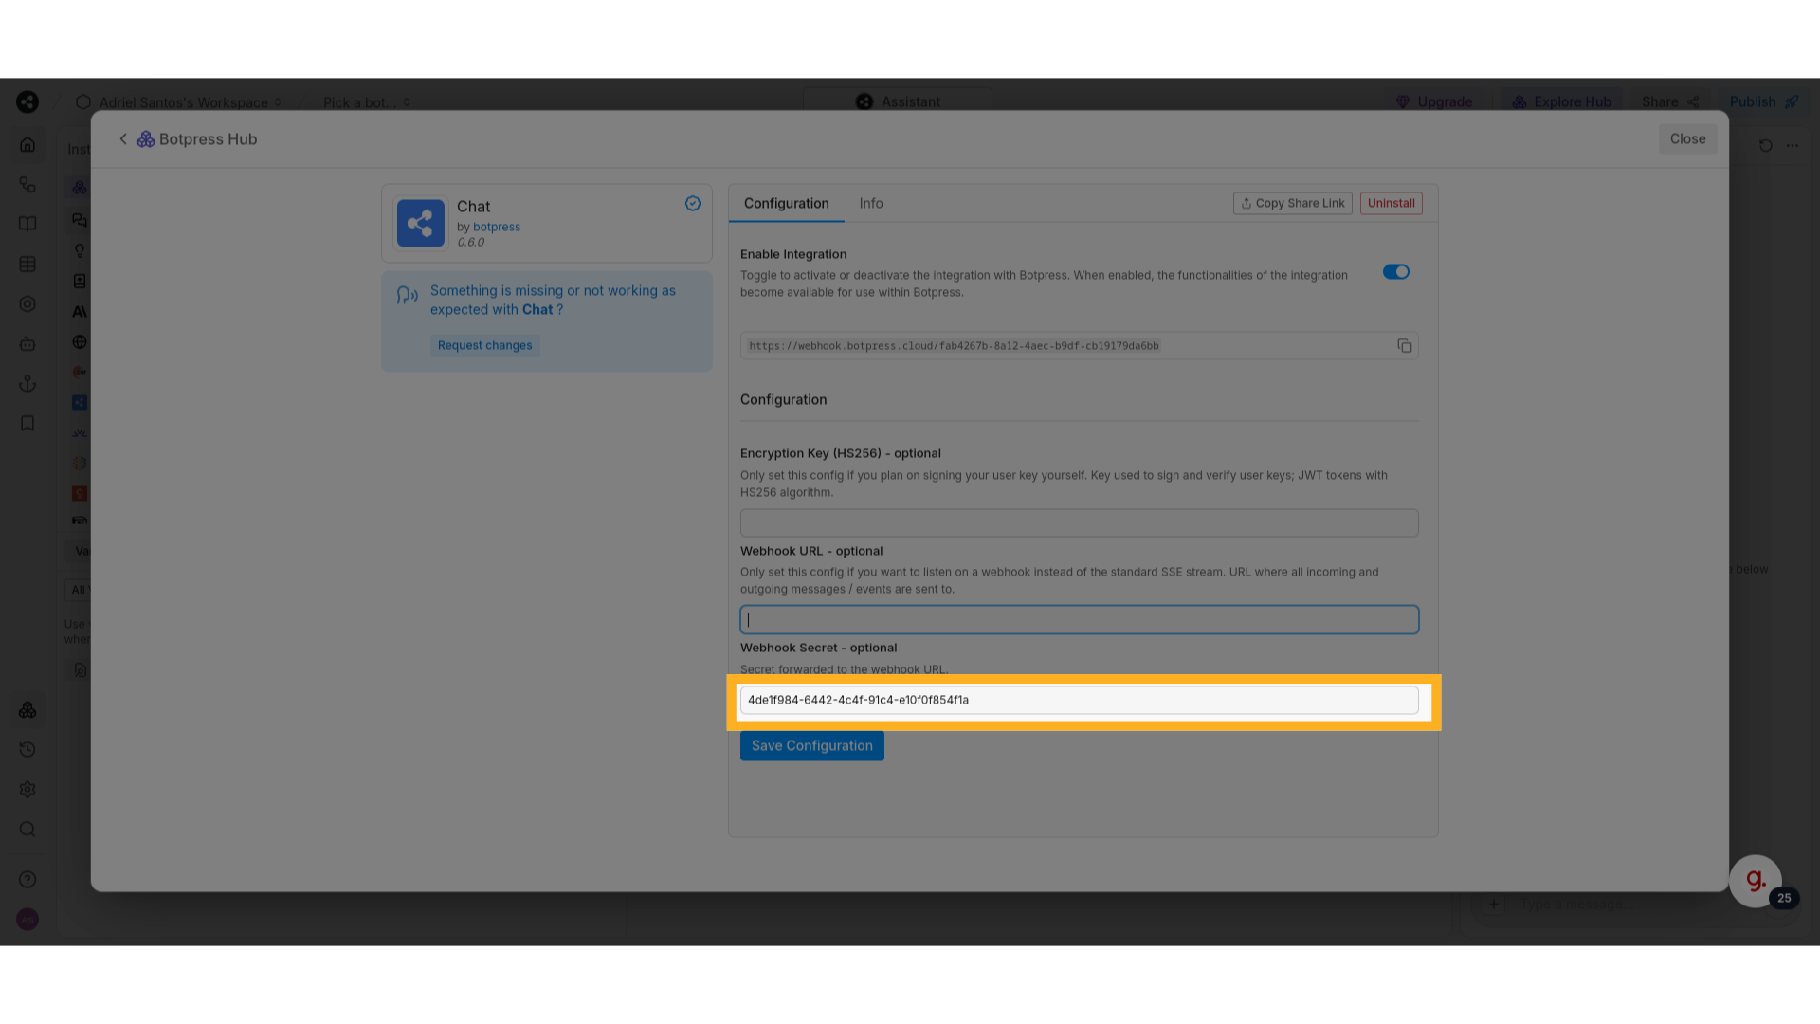The height and width of the screenshot is (1024, 1820).
Task: Open the robot Bot icon in sidebar
Action: (x=27, y=343)
